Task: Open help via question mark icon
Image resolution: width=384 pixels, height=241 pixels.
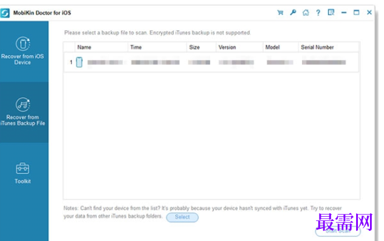Action: 318,13
